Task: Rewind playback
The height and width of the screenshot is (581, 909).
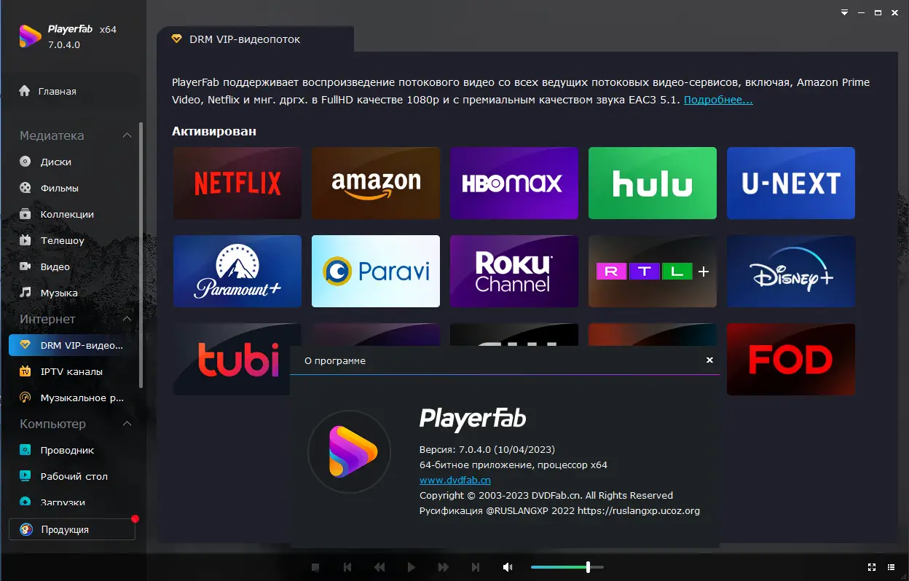Action: (379, 567)
